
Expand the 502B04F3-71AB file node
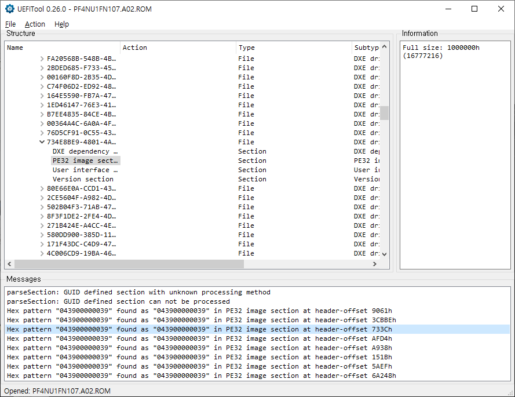42,207
